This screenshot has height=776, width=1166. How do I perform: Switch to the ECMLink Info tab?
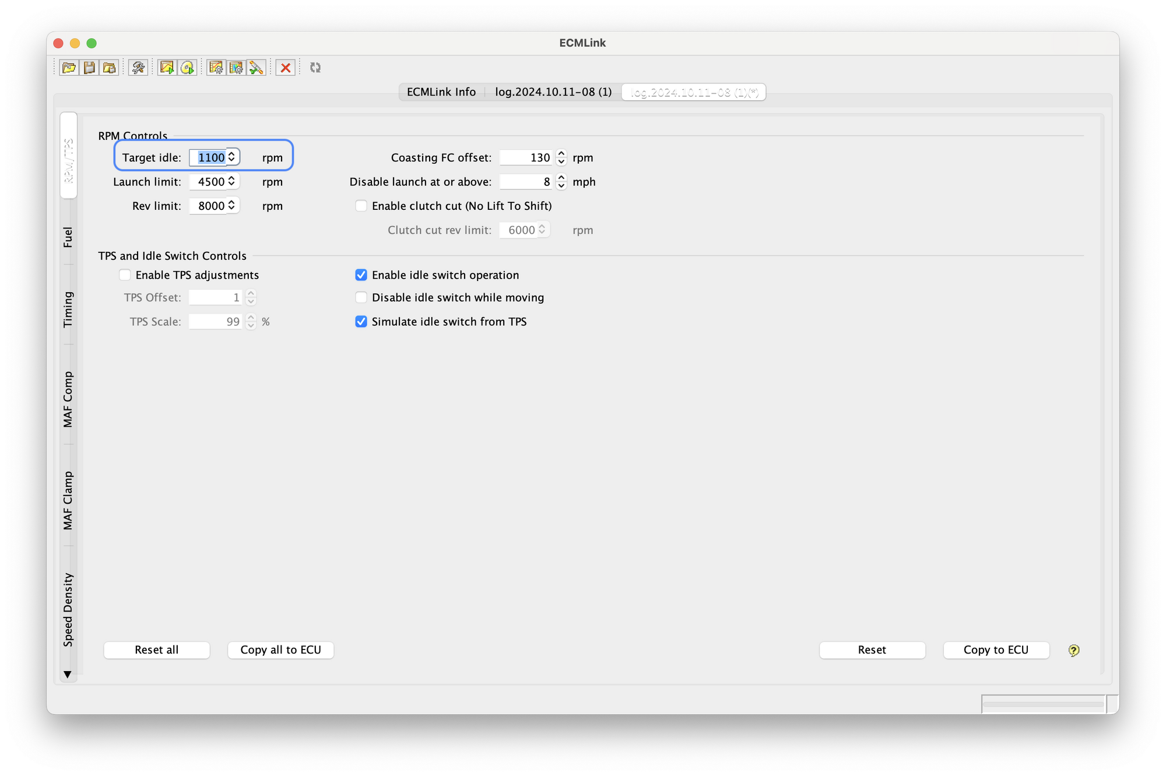click(x=441, y=92)
